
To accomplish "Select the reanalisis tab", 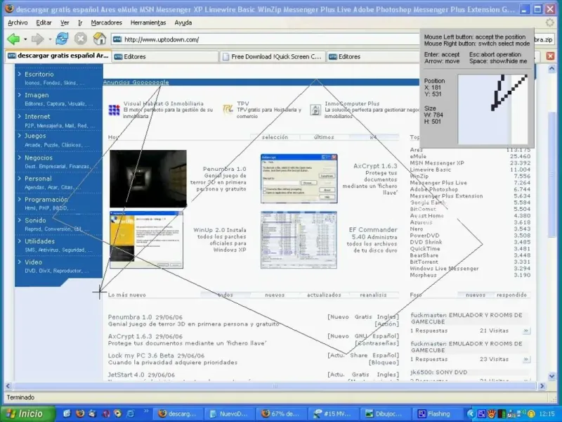I will [x=373, y=295].
